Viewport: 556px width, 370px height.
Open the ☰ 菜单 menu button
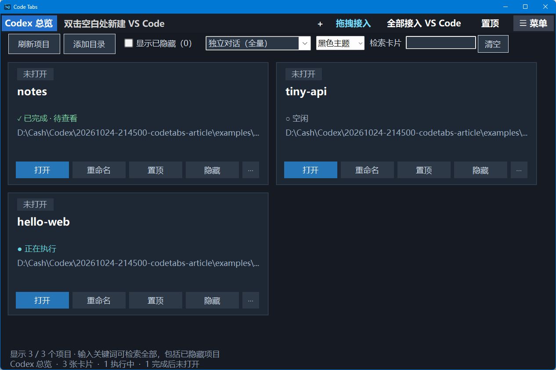point(533,23)
